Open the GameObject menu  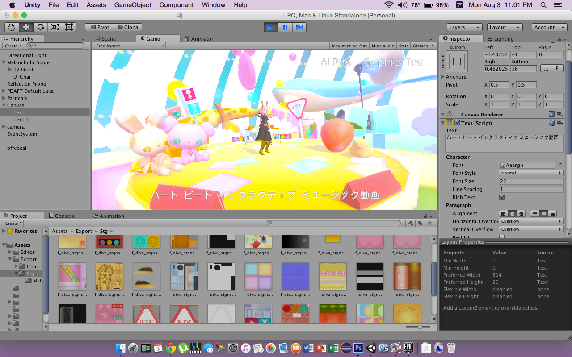[x=133, y=5]
